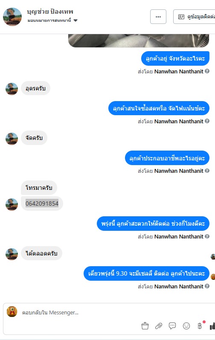
Task: Click the page avatar in reply composer
Action: 12,311
